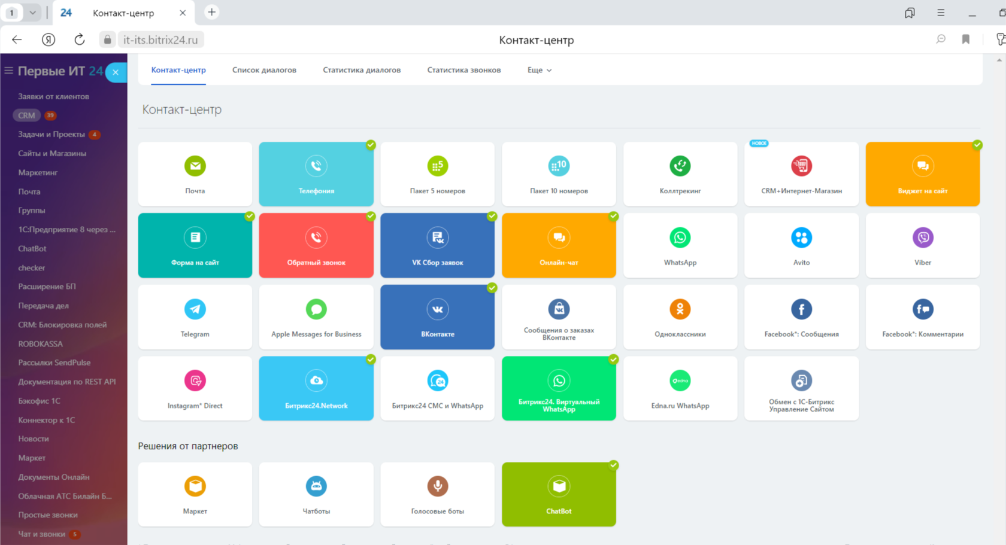
Task: Open Битрикс24 СМС и WhatsApp tile
Action: point(437,388)
